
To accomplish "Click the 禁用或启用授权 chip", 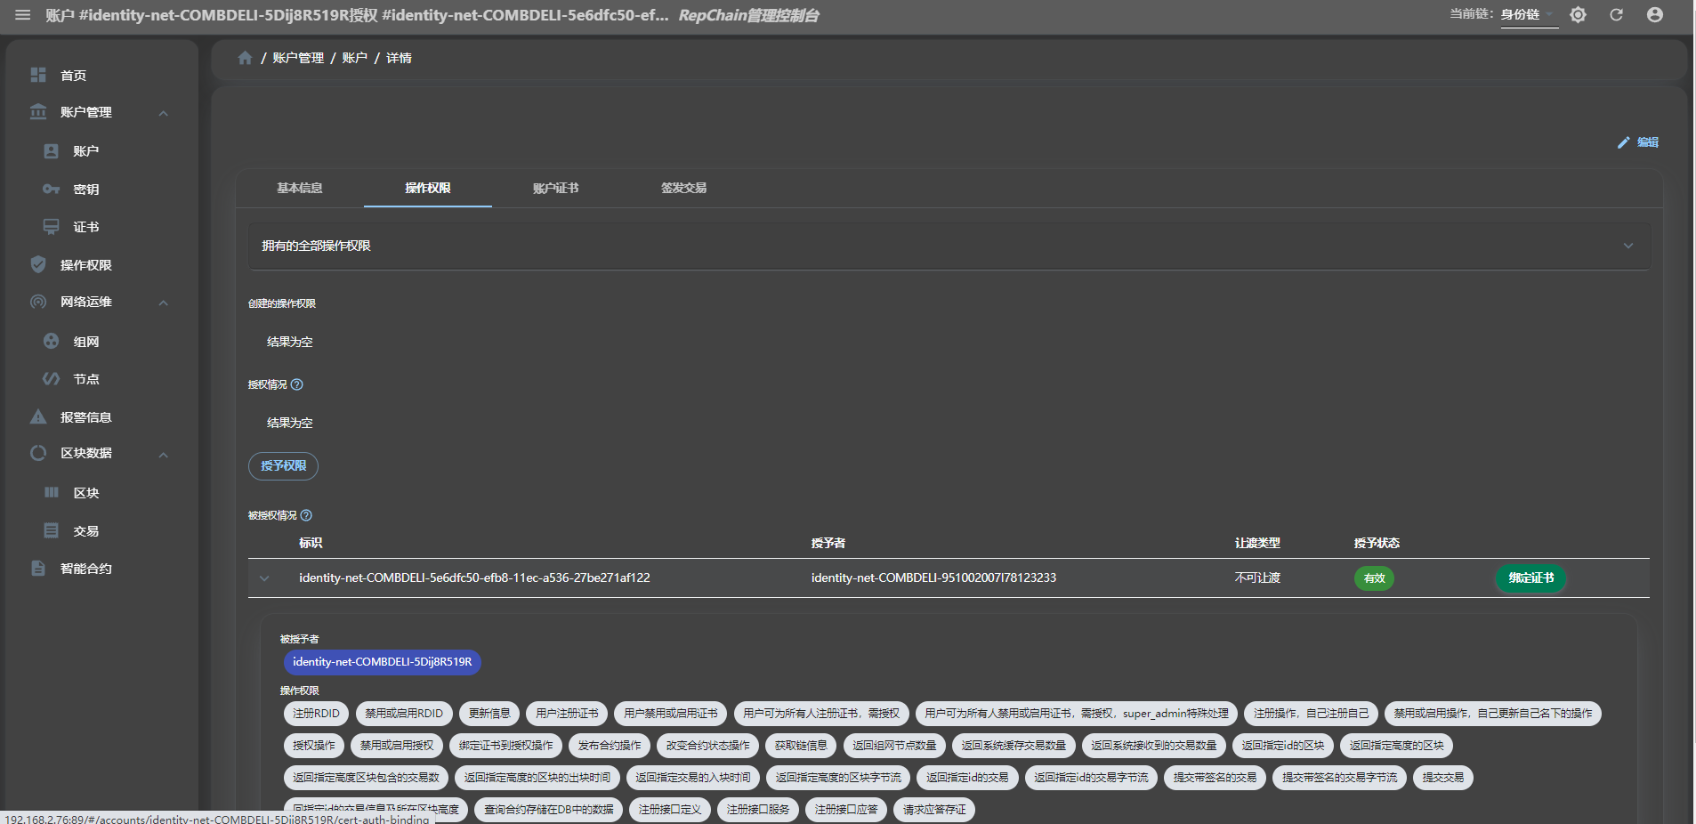I will click(397, 746).
